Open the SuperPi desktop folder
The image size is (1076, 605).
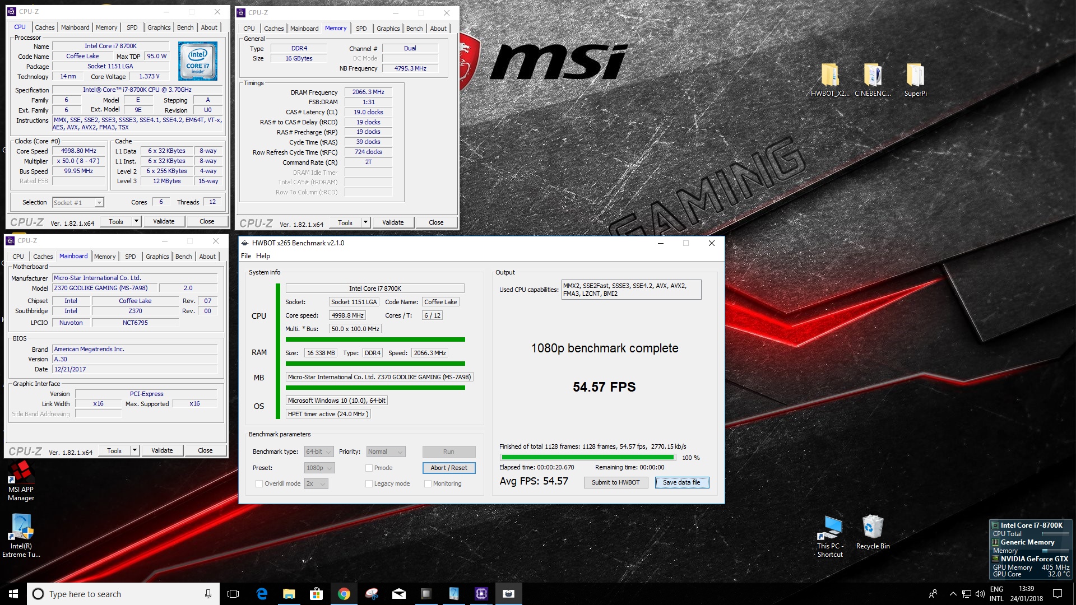(x=915, y=80)
